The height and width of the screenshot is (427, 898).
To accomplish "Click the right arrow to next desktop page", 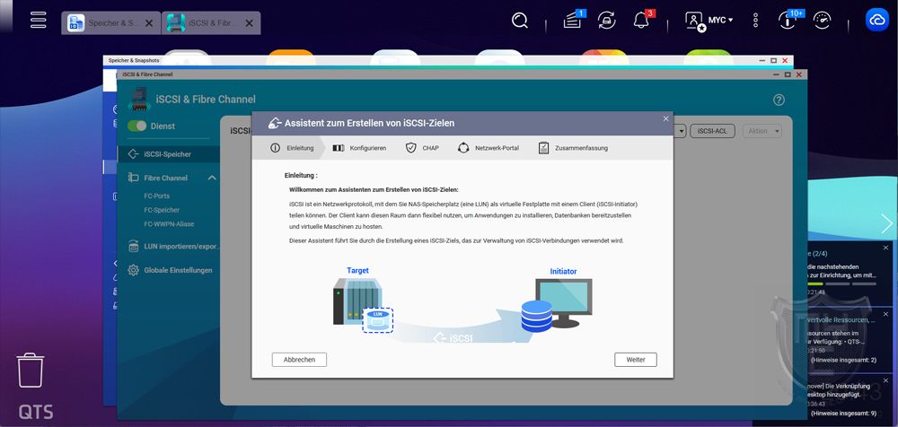I will 886,223.
